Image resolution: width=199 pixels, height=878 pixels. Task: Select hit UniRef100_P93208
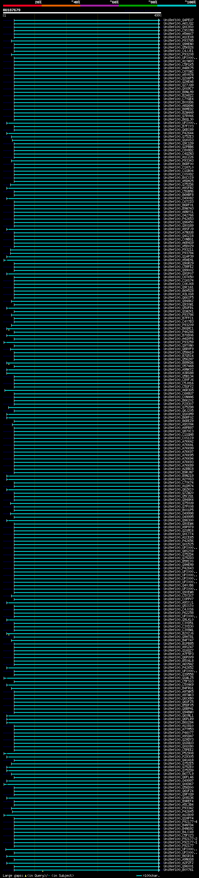coord(178,54)
